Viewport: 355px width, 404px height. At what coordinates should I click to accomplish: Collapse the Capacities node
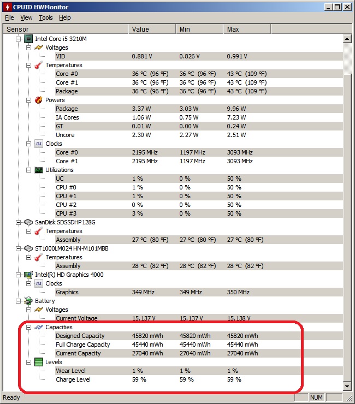click(x=28, y=327)
